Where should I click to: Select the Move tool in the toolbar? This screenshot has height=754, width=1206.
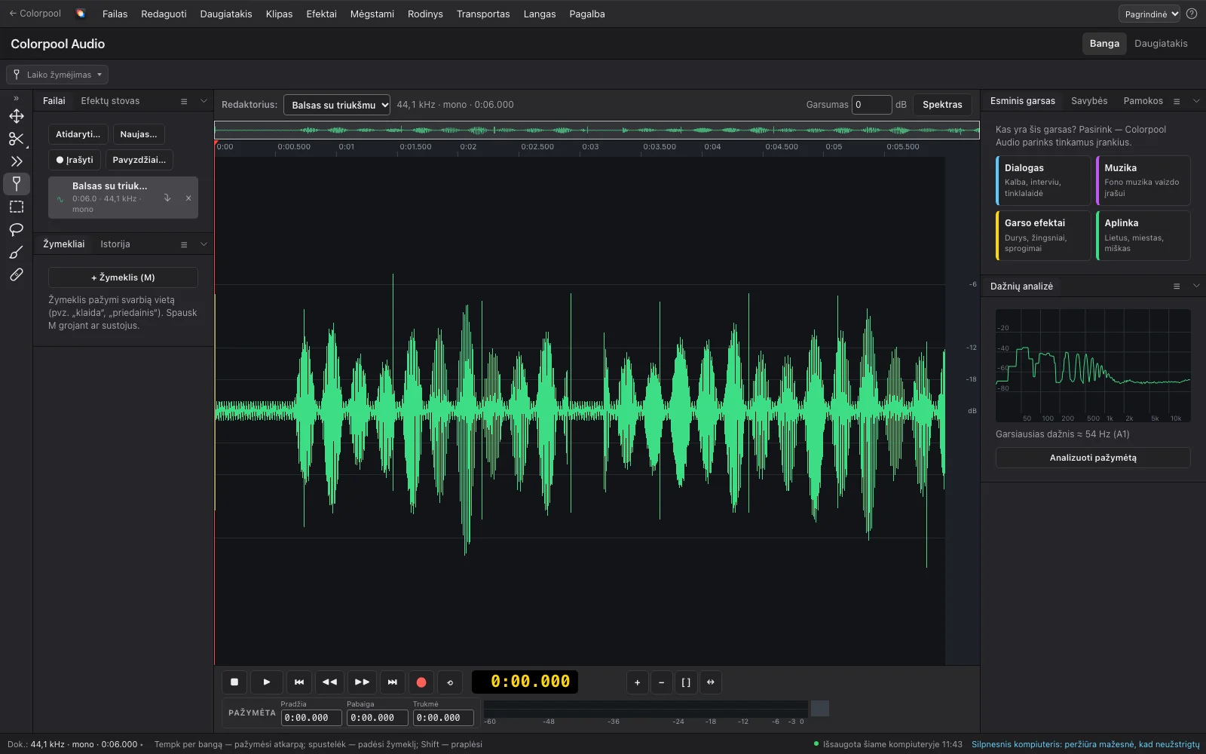[17, 116]
